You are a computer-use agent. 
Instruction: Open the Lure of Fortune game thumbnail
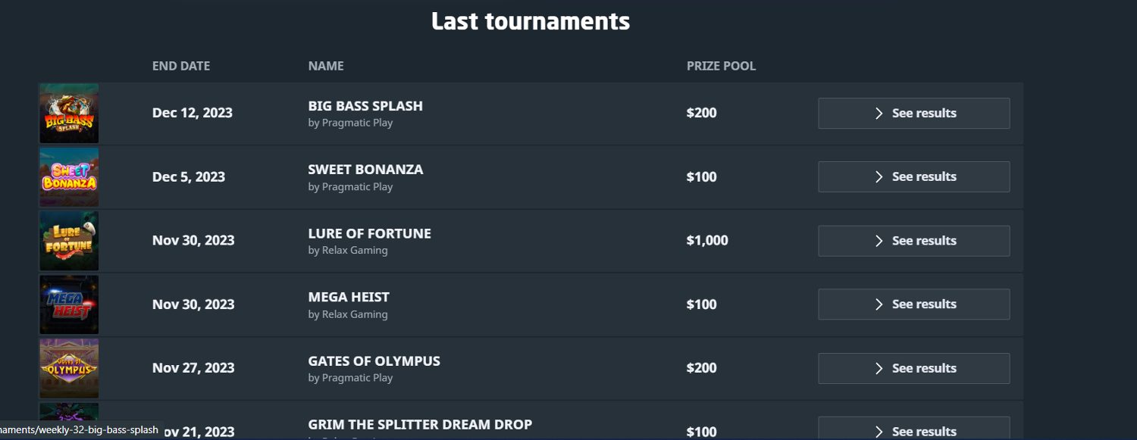pos(69,241)
